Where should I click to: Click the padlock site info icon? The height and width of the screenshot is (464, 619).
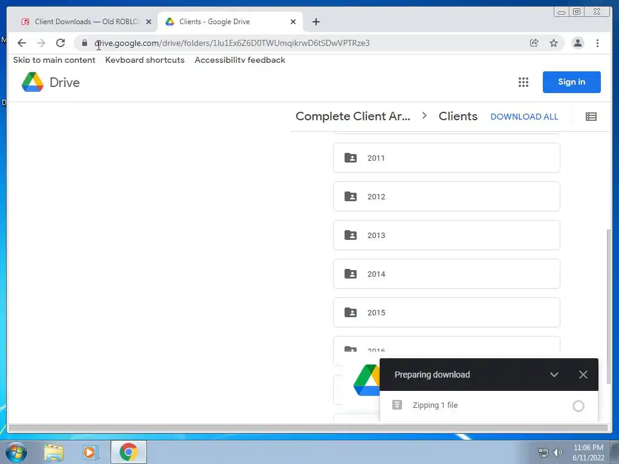[x=85, y=43]
